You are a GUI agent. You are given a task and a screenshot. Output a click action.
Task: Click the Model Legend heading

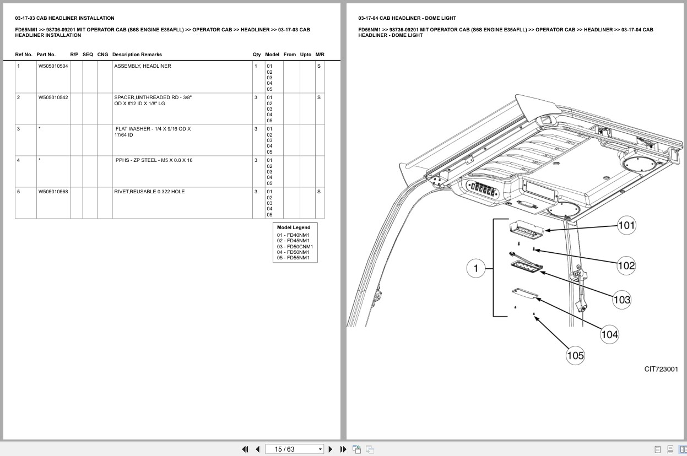point(294,227)
